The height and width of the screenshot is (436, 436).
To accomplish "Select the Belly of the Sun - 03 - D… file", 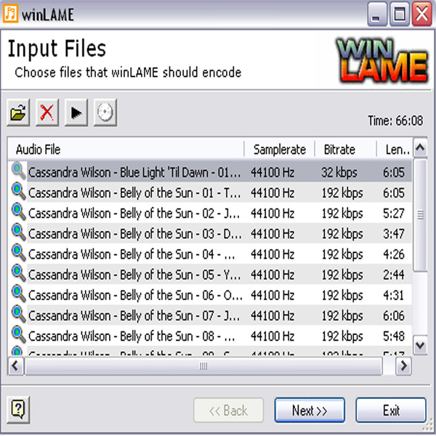I will coord(134,234).
